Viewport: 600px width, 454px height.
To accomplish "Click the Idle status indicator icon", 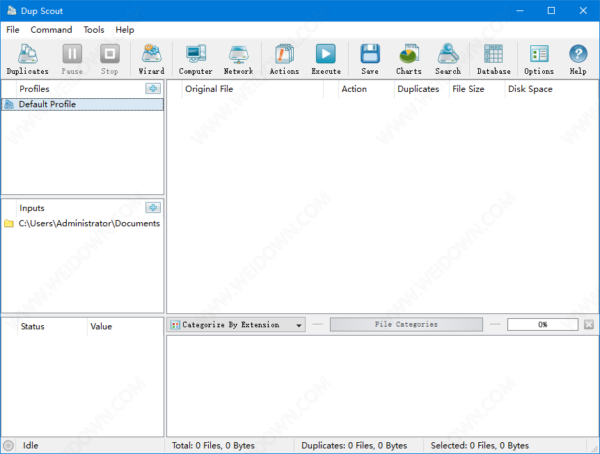I will (8, 446).
